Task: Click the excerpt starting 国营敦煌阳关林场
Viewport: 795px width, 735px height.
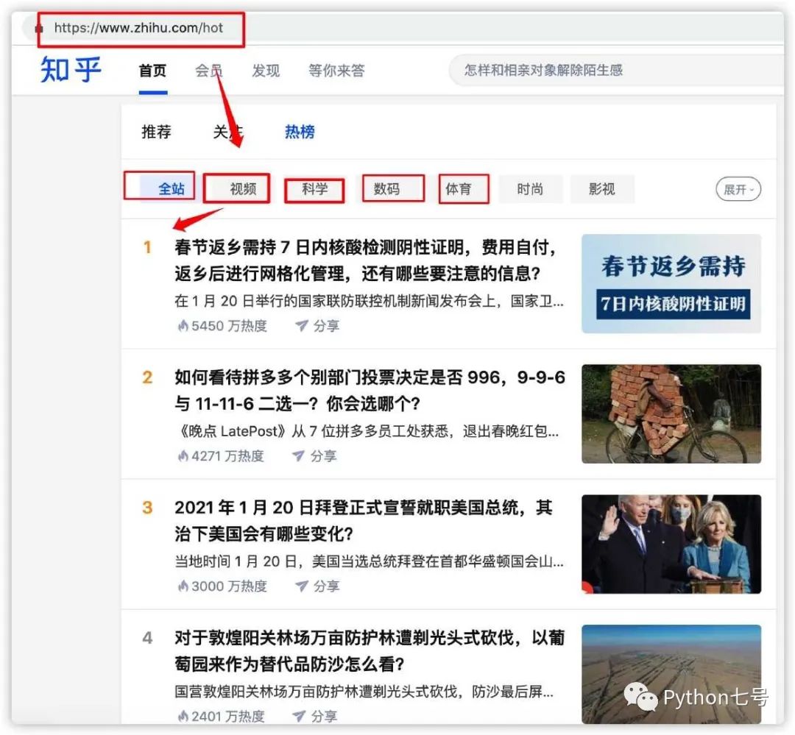Action: point(364,692)
